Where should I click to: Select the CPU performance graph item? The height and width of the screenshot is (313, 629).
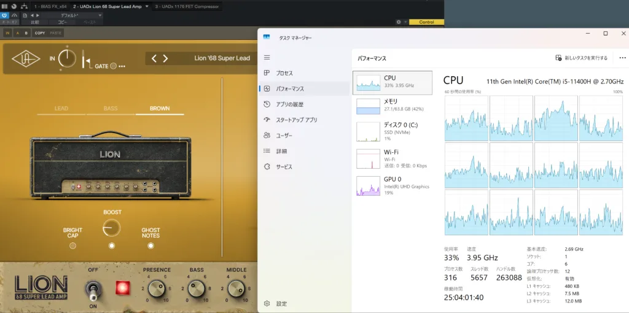coord(393,83)
